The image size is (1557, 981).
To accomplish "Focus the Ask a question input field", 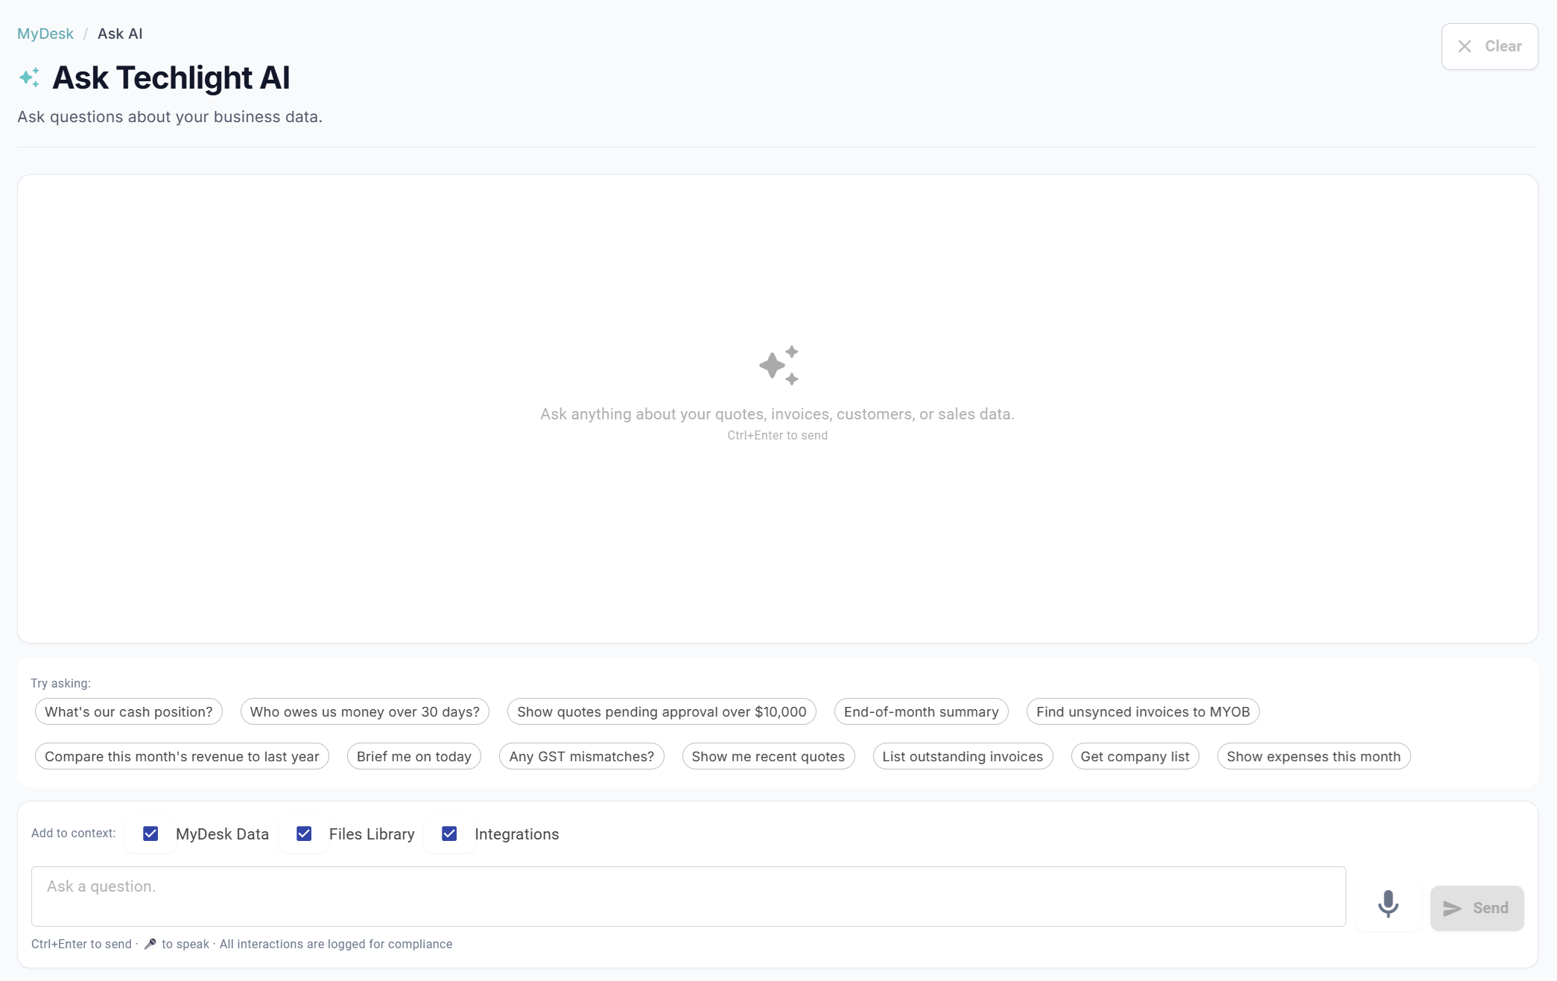I will [688, 896].
